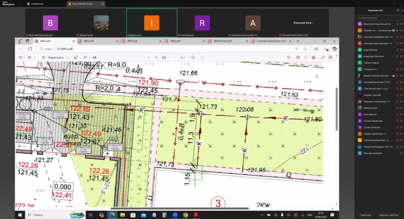Click the Включить свой звук button
The height and width of the screenshot is (219, 404).
(389, 215)
